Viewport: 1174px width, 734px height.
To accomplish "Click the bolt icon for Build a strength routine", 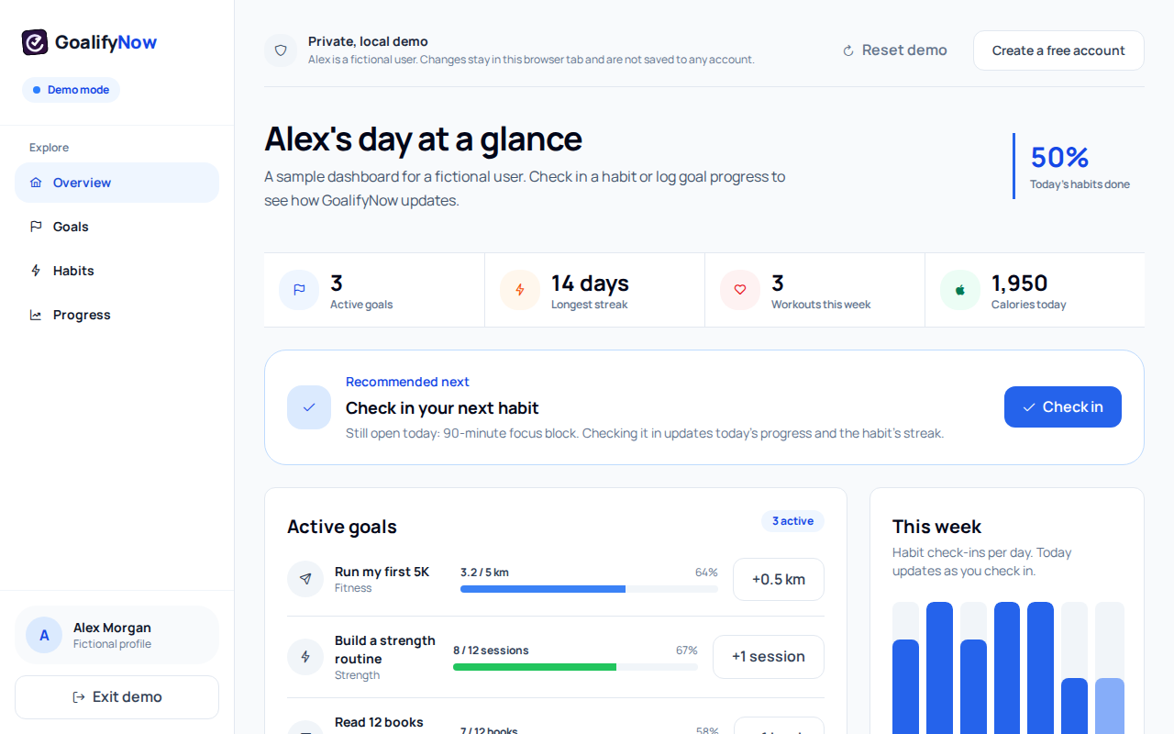I will 305,657.
